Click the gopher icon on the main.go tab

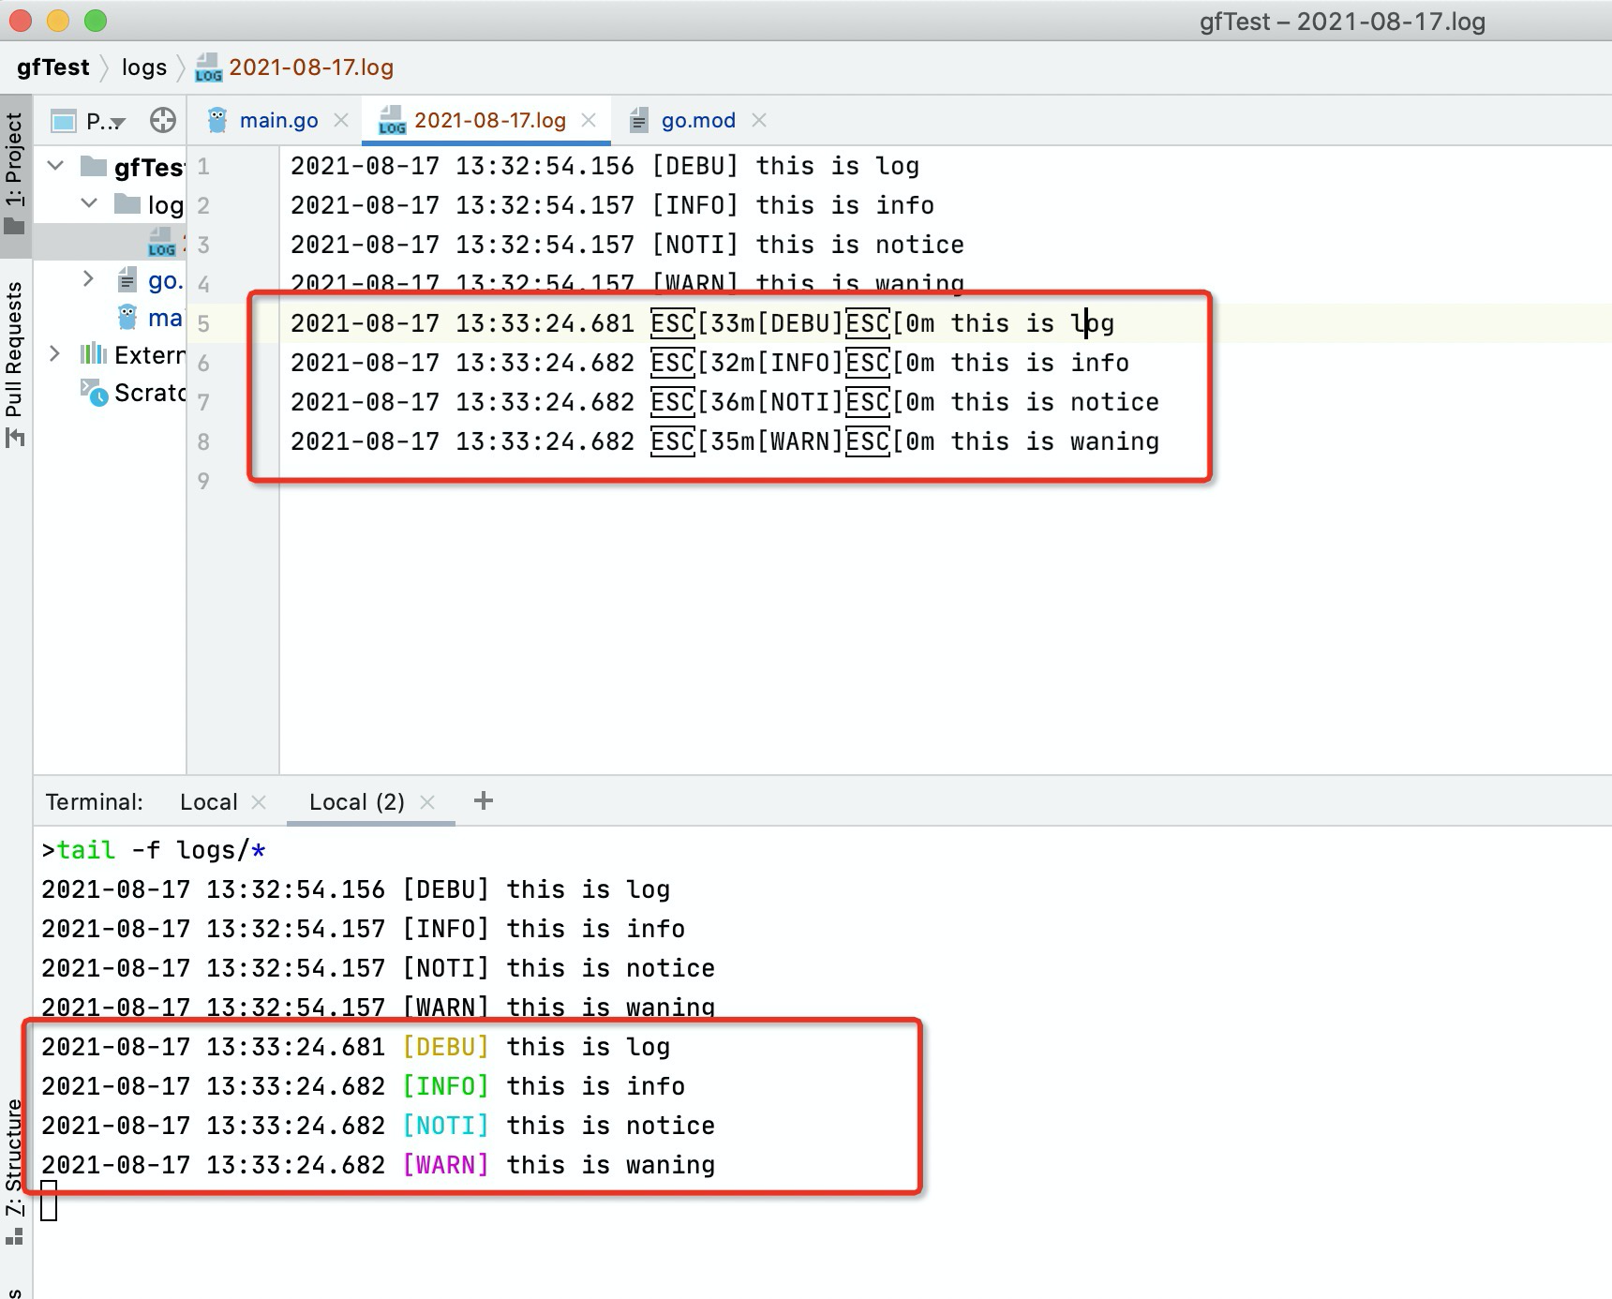217,120
